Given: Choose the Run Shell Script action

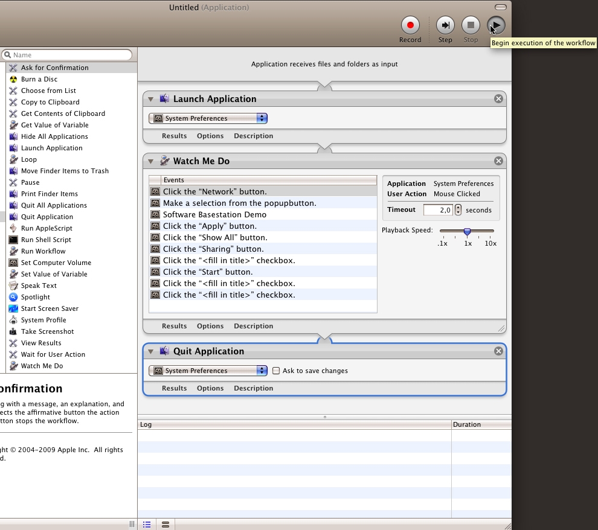Looking at the screenshot, I should coord(46,240).
